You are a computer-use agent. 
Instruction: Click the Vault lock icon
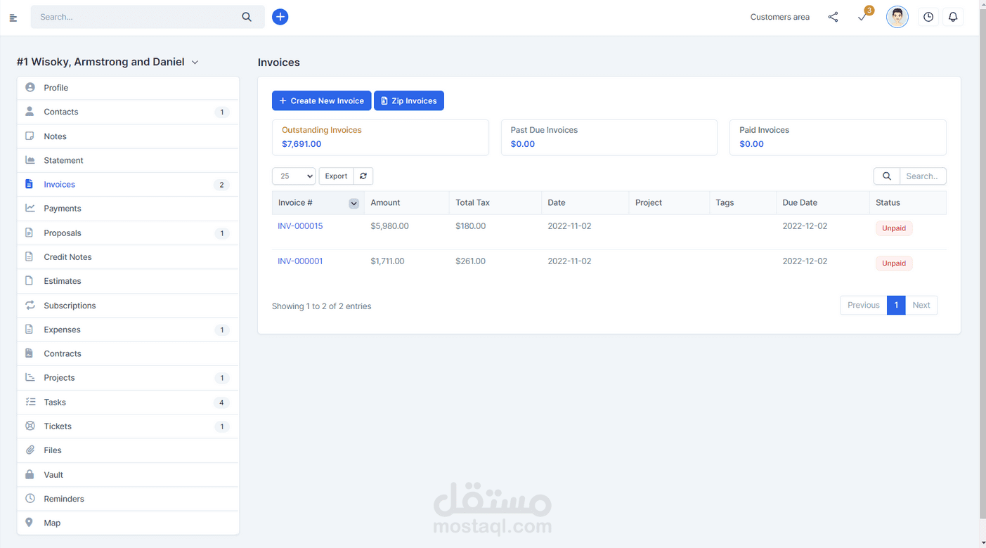pyautogui.click(x=30, y=474)
